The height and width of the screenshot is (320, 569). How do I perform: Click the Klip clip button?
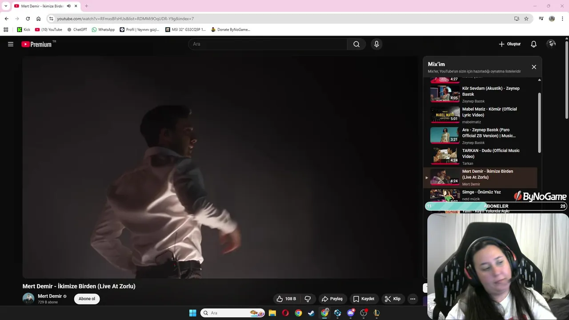point(393,299)
